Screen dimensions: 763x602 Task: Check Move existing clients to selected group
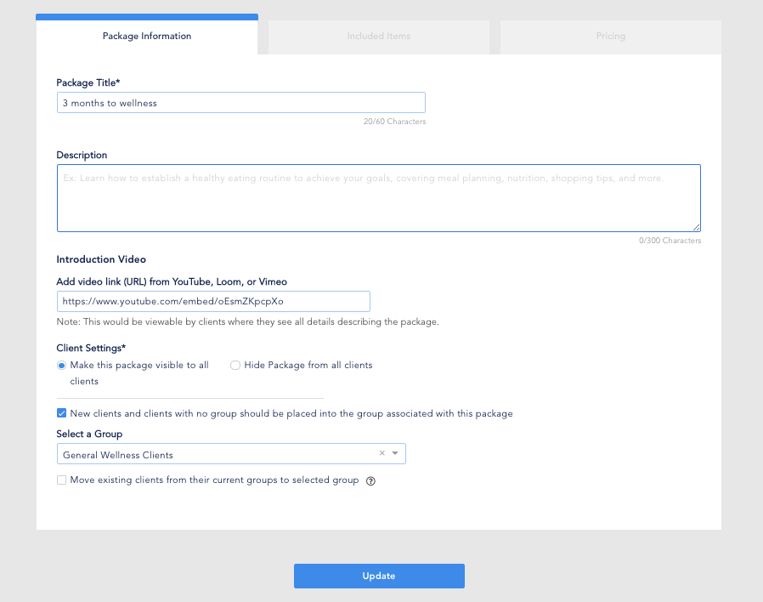[x=61, y=480]
